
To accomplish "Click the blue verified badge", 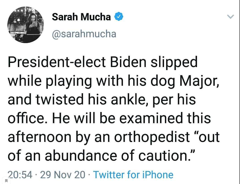I will click(x=119, y=17).
